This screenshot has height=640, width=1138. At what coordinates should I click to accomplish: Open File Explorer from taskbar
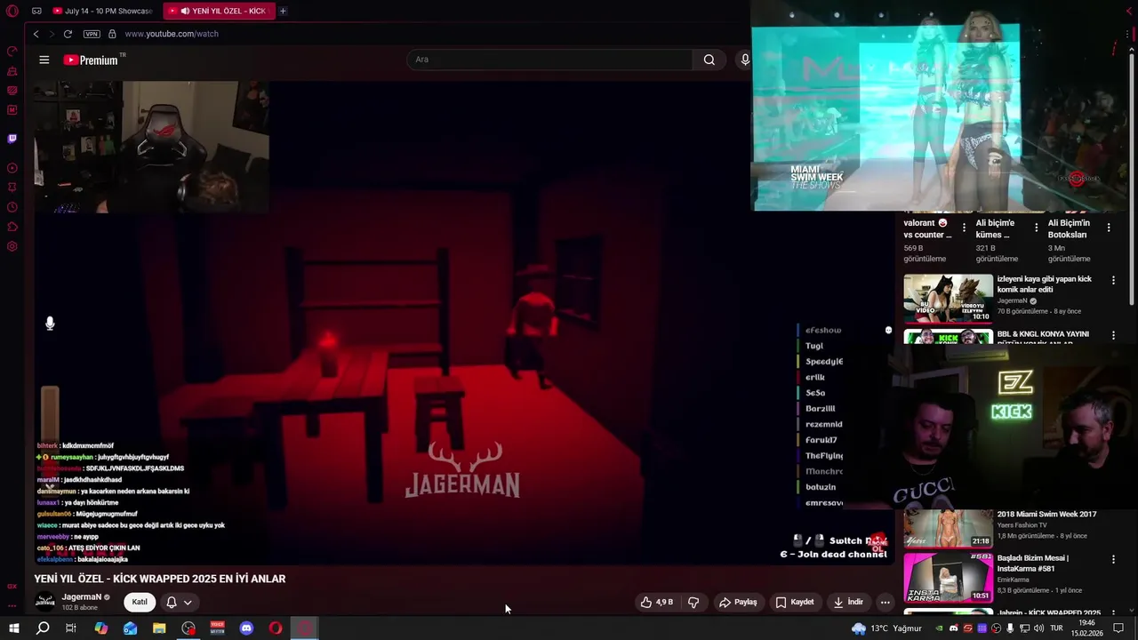[159, 628]
